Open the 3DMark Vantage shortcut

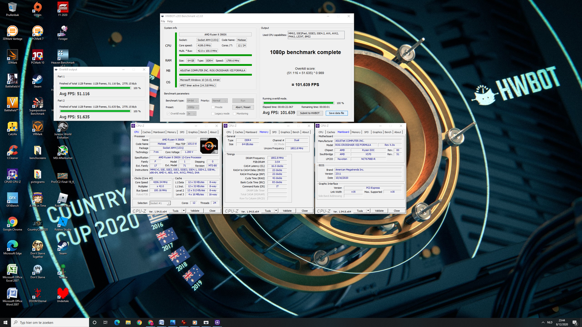click(12, 32)
